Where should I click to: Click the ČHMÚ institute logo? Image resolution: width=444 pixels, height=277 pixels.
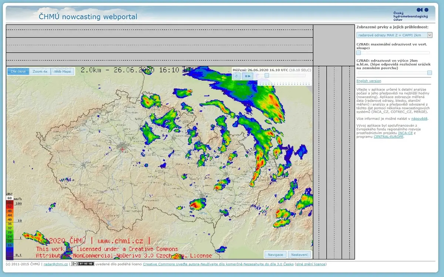(410, 14)
